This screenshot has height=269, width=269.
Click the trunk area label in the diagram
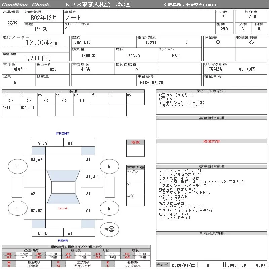63,208
